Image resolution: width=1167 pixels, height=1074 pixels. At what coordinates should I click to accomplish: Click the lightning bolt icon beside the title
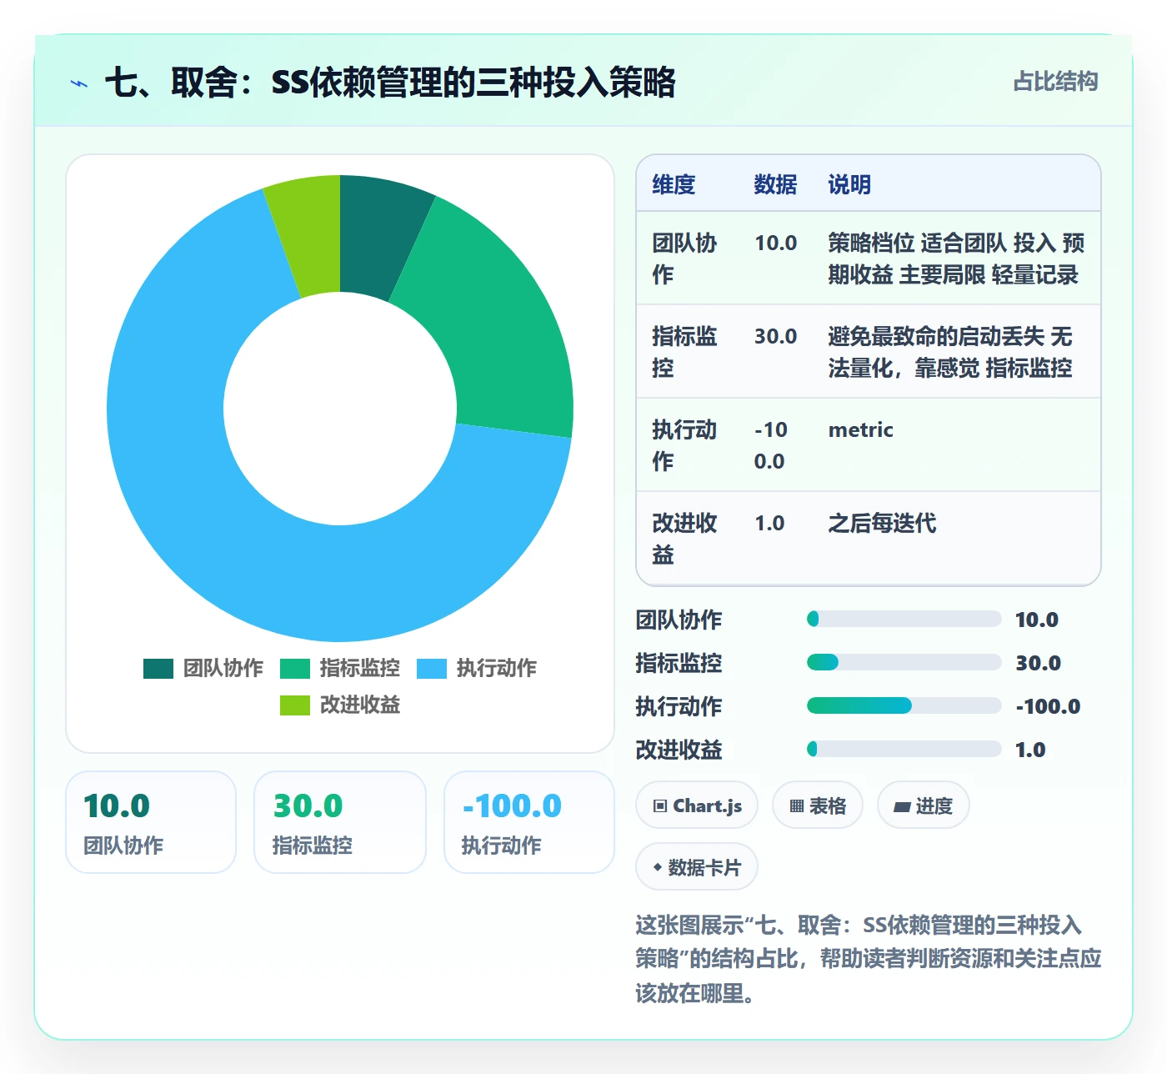click(79, 83)
